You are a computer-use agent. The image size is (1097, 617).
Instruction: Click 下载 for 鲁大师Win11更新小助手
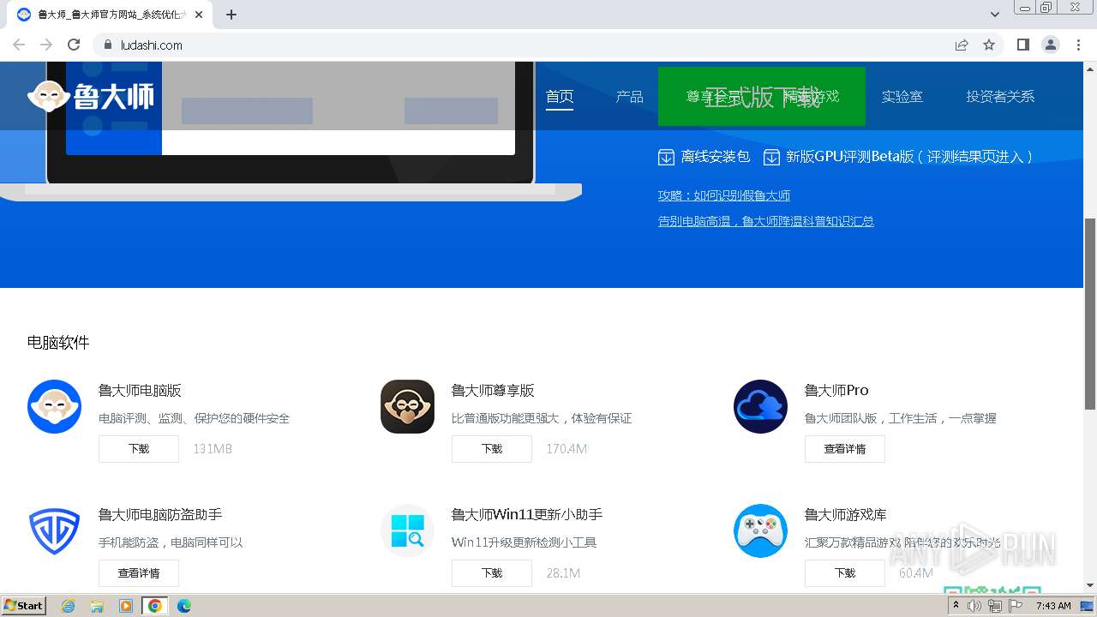pyautogui.click(x=492, y=572)
